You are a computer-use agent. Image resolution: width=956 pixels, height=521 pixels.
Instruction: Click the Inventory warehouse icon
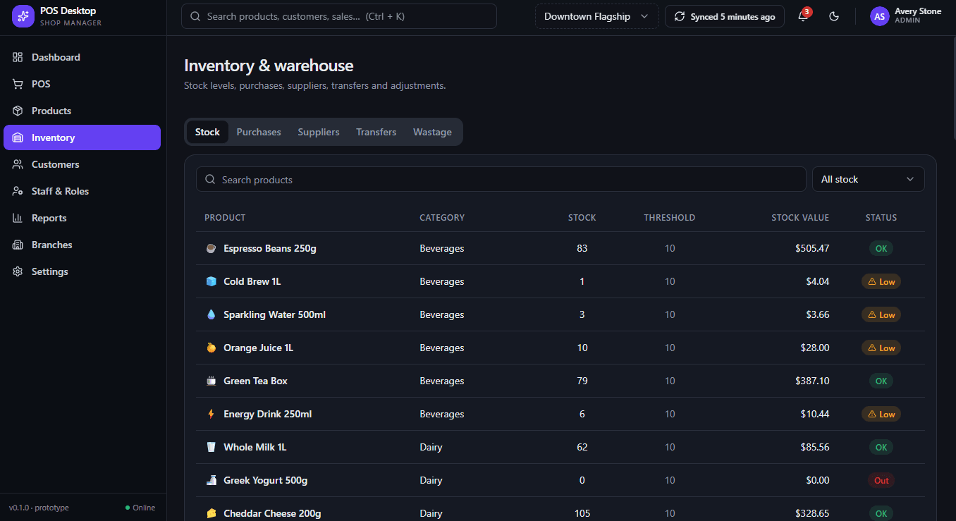pyautogui.click(x=18, y=137)
